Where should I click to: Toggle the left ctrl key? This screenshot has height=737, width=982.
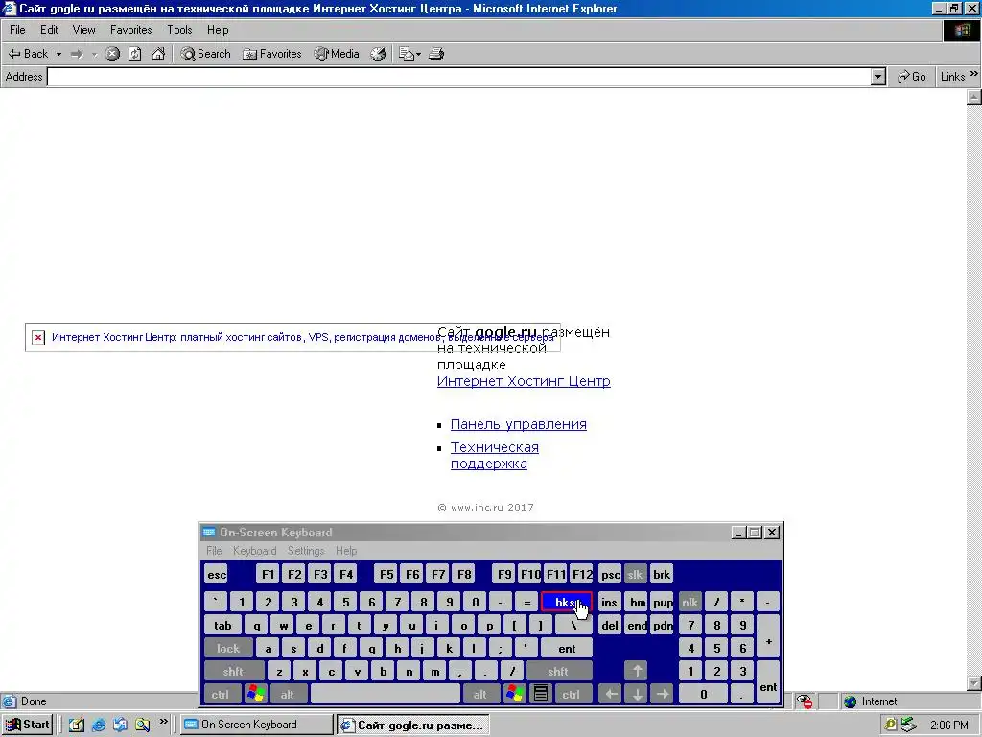[x=222, y=695]
